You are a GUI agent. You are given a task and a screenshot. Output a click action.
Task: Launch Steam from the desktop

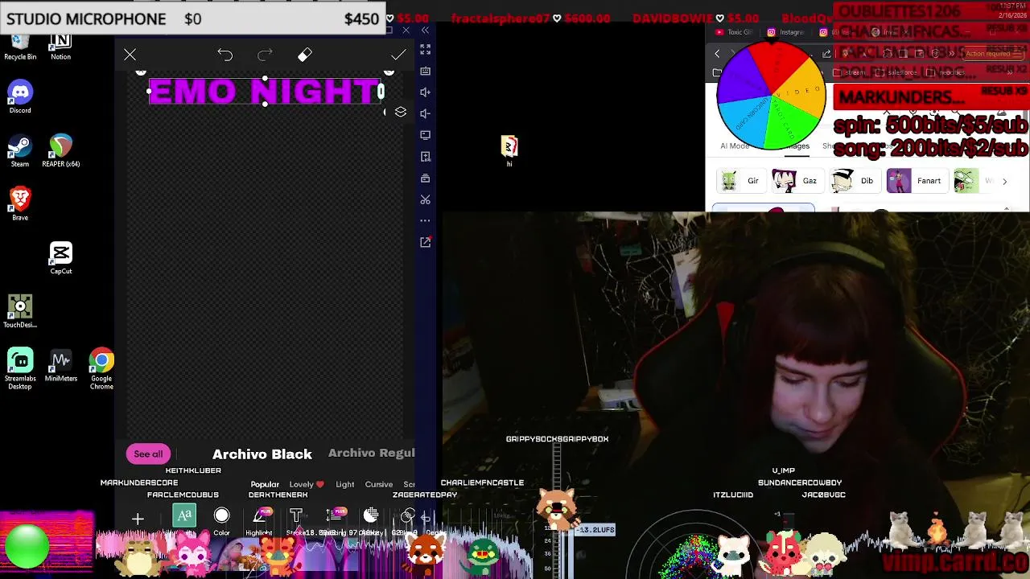point(20,150)
